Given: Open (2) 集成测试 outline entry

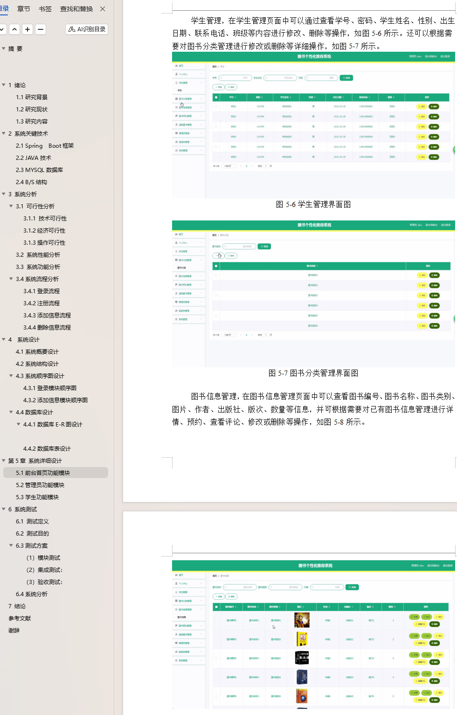Looking at the screenshot, I should pos(44,570).
